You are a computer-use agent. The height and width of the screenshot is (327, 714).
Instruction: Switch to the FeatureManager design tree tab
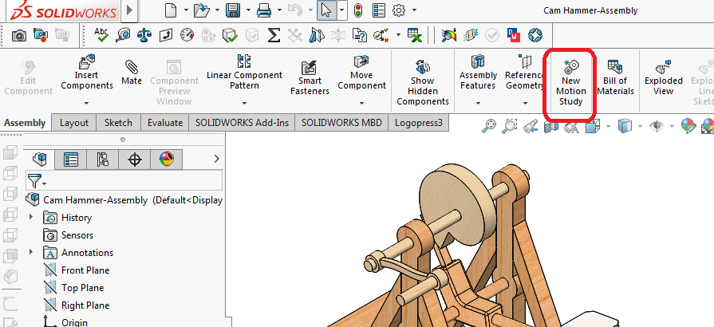(40, 159)
